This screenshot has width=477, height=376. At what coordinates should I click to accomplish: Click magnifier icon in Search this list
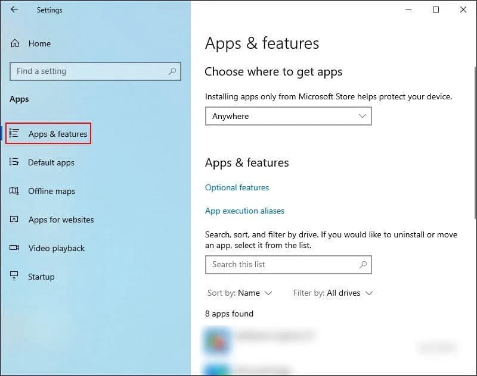[363, 265]
